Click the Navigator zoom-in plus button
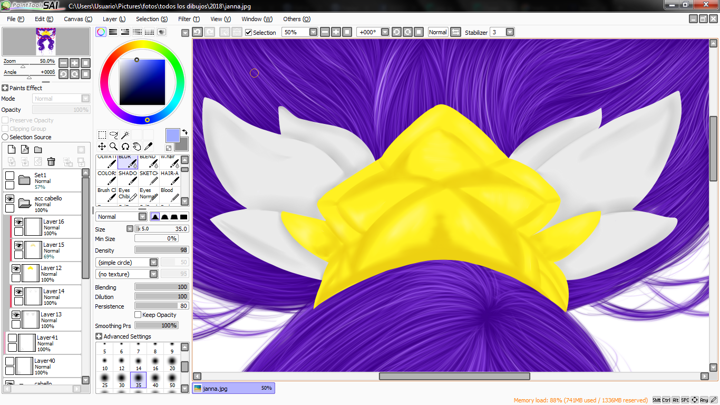Screen dimensions: 720x405 pos(74,63)
